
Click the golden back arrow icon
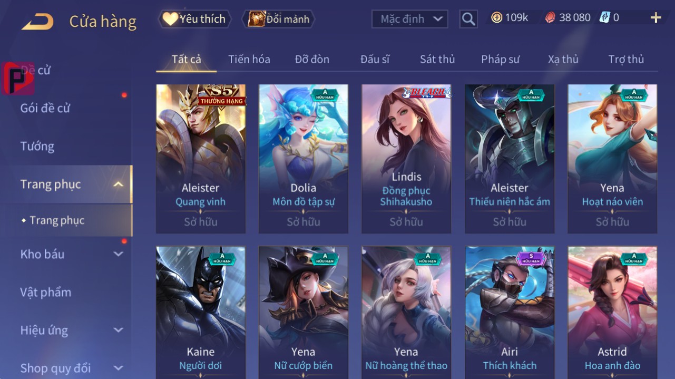pos(37,21)
